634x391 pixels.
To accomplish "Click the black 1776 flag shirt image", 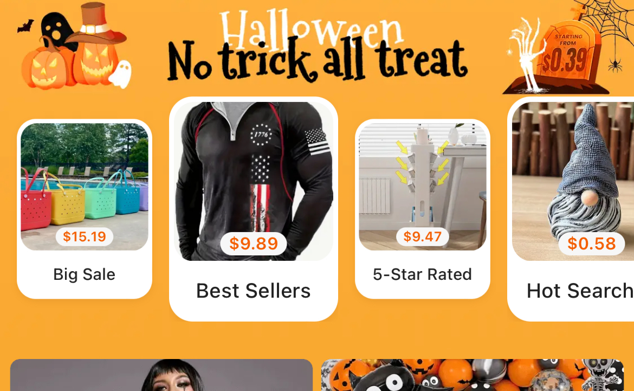I will 254,181.
